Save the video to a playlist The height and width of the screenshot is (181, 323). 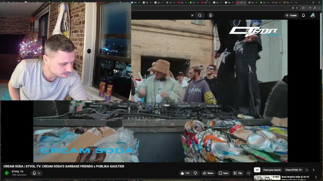click(x=223, y=173)
